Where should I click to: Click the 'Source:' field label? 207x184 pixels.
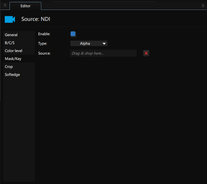pos(44,53)
